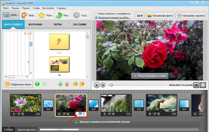
Task: Edit slide 4 with pencil icon
Action: tap(155, 114)
